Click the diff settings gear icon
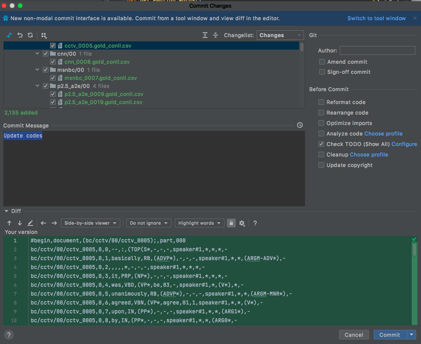The width and height of the screenshot is (421, 344). click(242, 223)
